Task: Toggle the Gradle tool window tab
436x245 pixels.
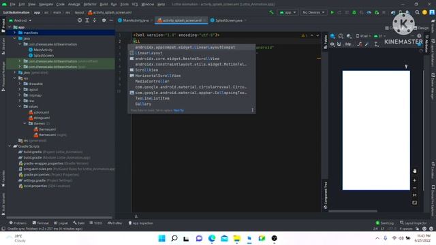Action: pos(433,26)
